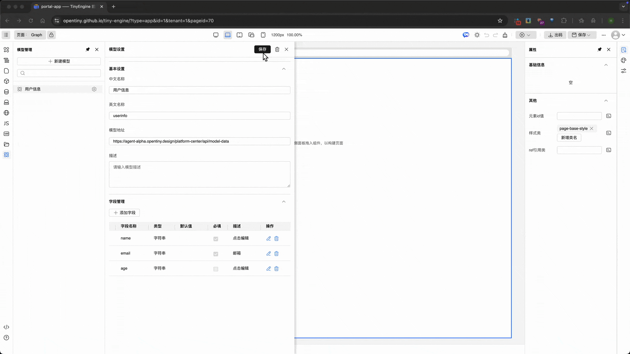Viewport: 630px width, 354px height.
Task: Open gear settings for 用户信息 model
Action: click(x=94, y=89)
